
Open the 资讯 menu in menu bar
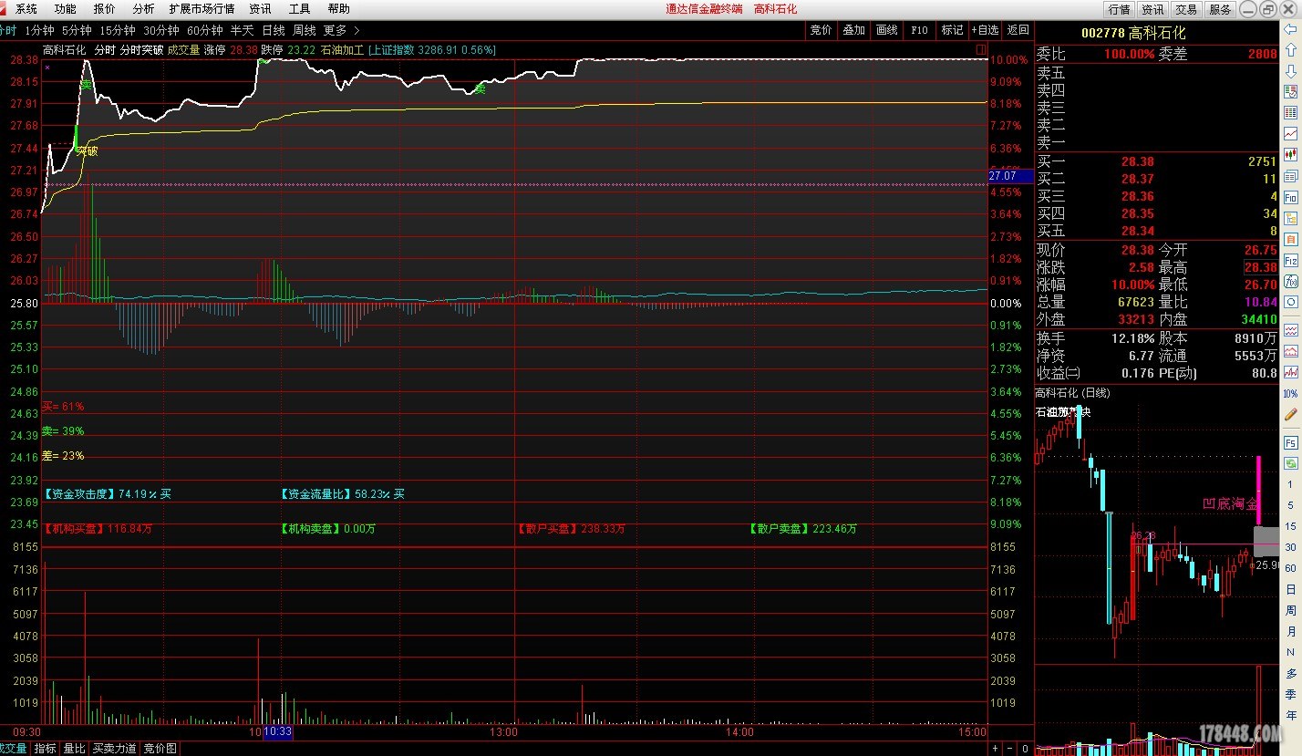tap(260, 9)
